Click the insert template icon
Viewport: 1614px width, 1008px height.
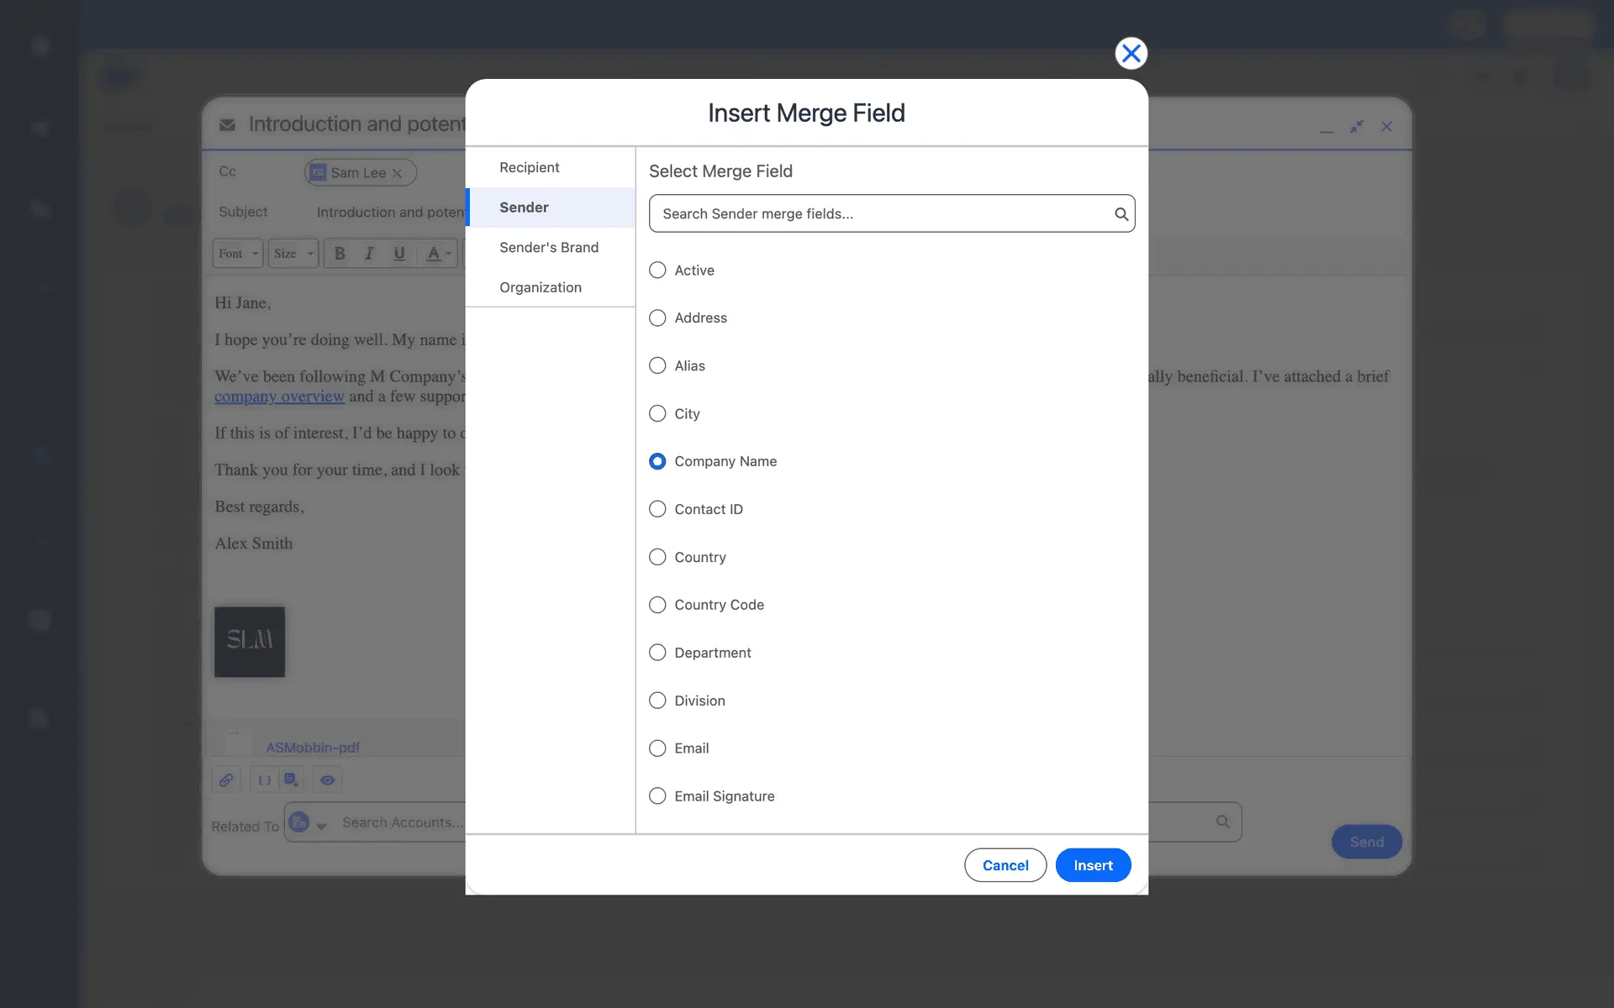(291, 780)
